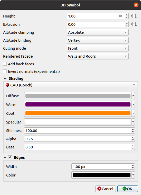Decrease the Shininess value arrow

(x=133, y=132)
